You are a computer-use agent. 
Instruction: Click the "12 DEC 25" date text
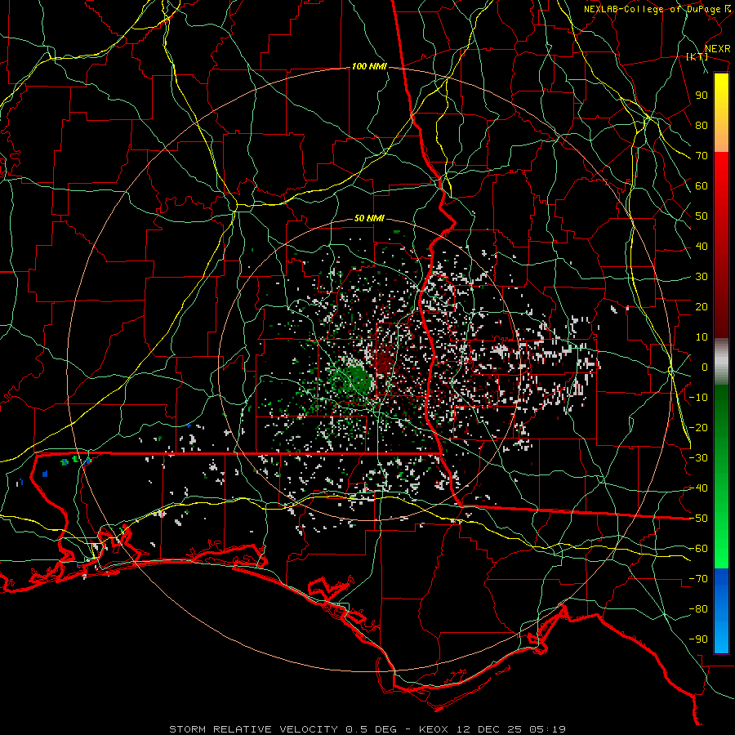tap(488, 729)
